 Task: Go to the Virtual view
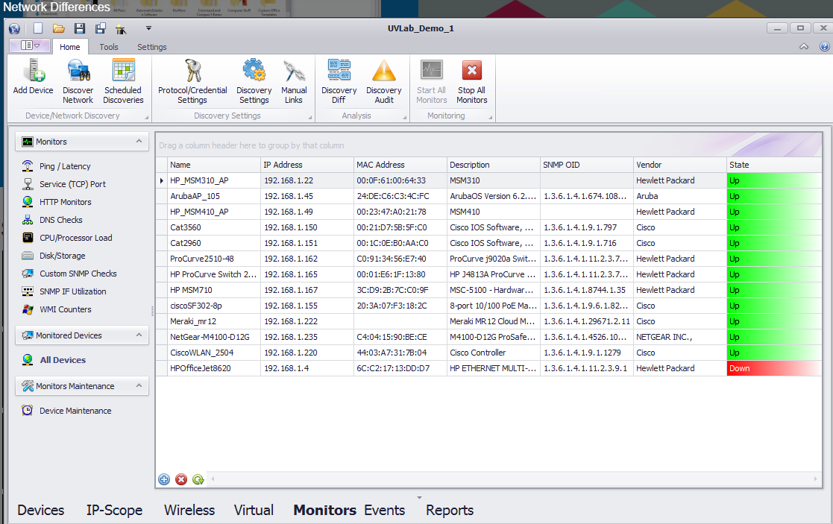coord(254,510)
